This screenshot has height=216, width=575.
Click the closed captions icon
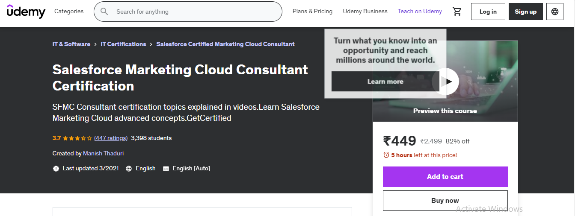pos(166,169)
